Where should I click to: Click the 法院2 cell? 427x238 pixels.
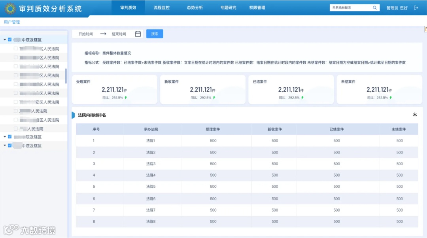tap(151, 153)
